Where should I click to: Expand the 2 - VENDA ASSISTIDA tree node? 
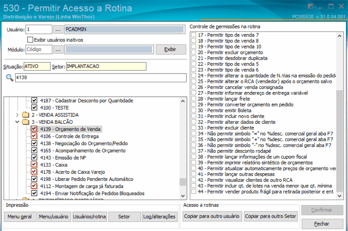point(17,115)
